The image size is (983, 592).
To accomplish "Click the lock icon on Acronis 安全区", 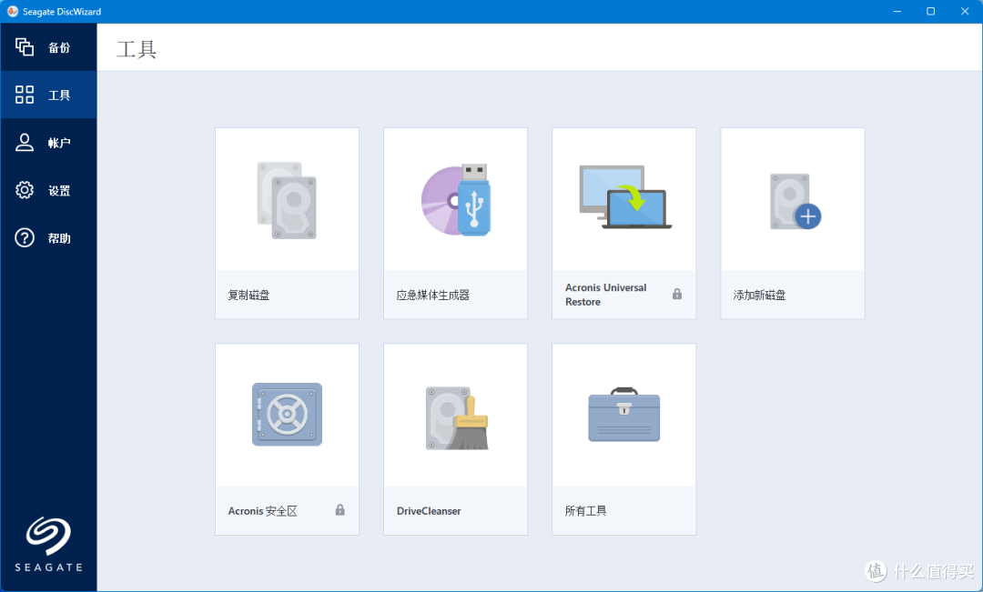I will click(339, 510).
